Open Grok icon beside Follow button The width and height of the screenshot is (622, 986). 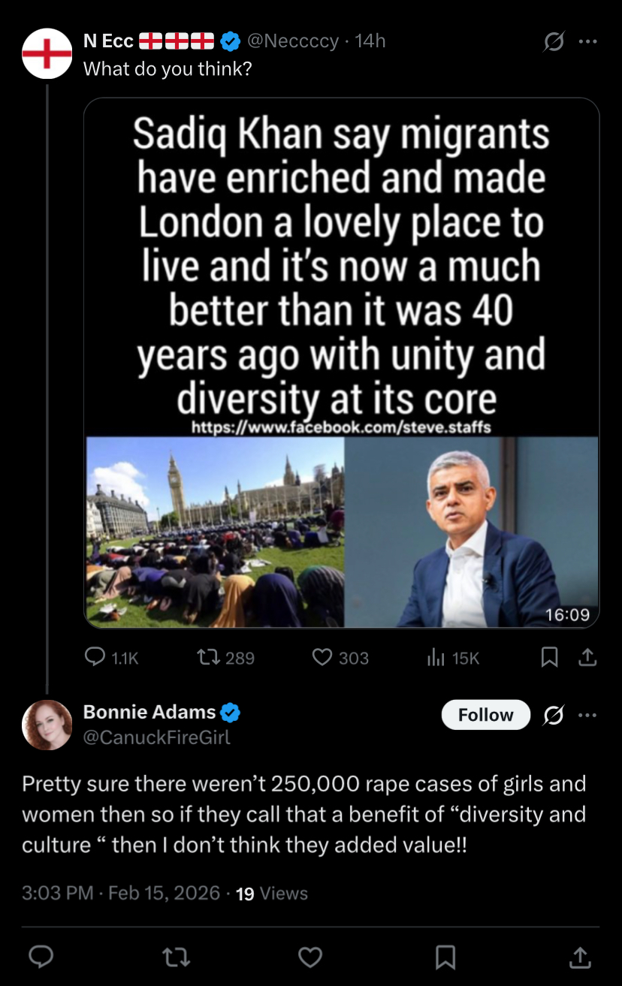554,715
